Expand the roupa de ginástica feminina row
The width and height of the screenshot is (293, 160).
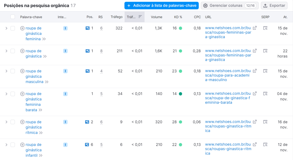6,28
